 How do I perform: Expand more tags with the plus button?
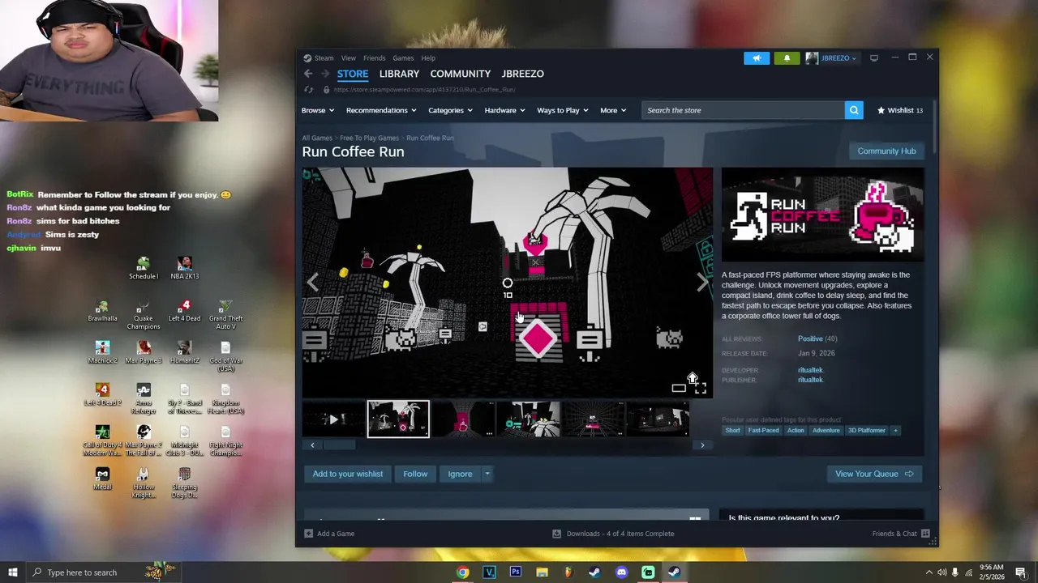coord(895,430)
